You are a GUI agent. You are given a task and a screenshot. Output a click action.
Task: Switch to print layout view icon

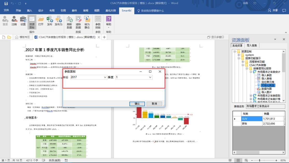point(238,160)
